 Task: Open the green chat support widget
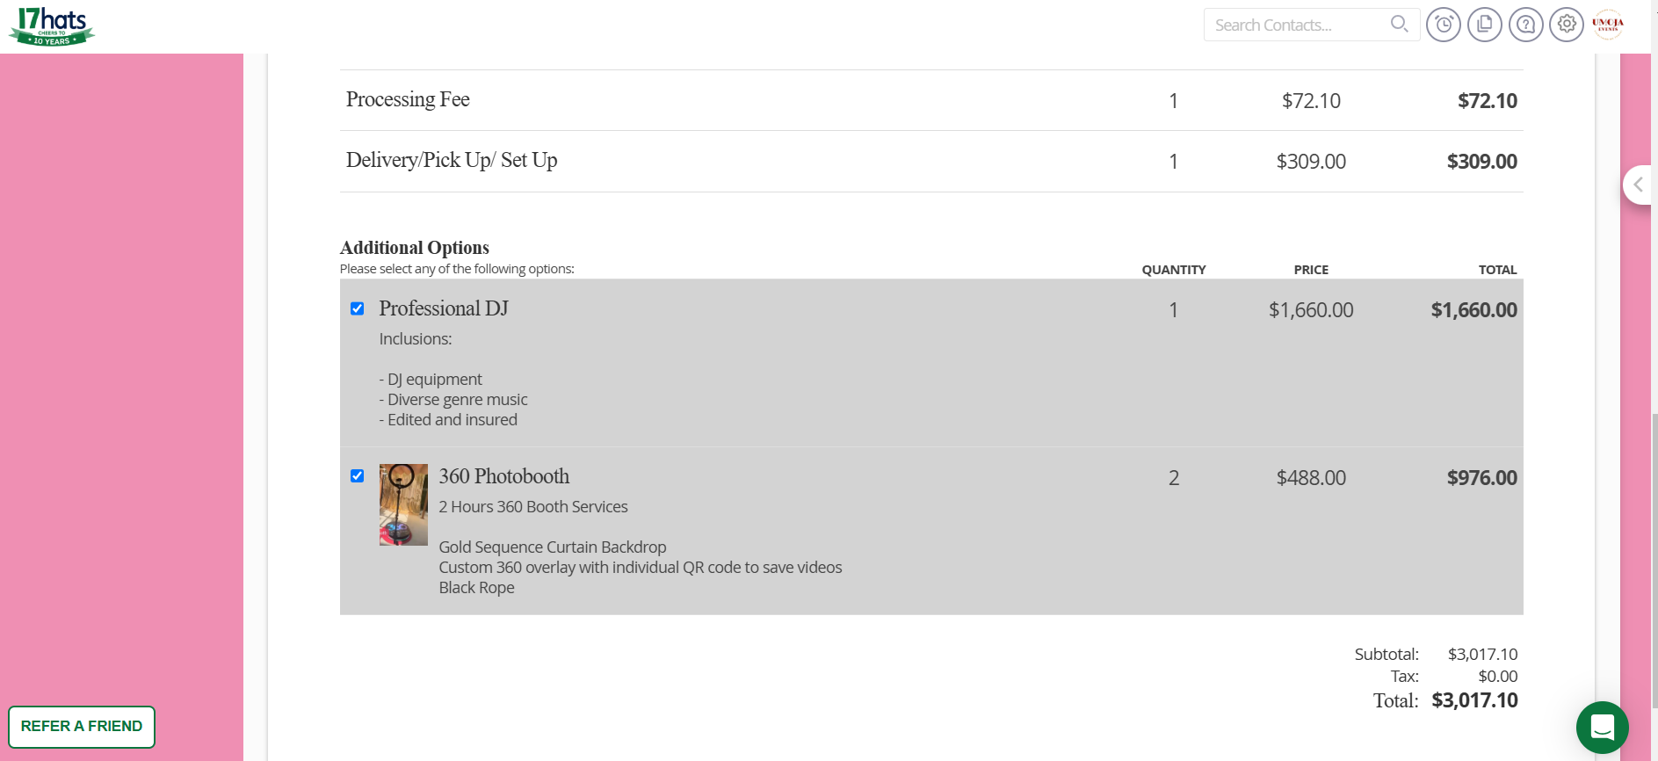1602,727
